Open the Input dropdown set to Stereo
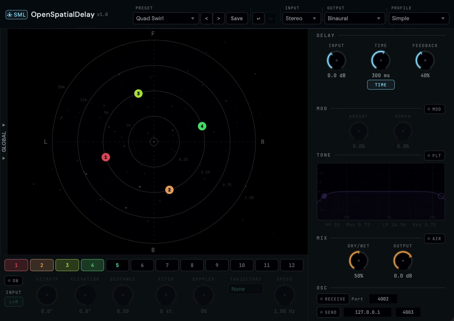 pyautogui.click(x=301, y=18)
